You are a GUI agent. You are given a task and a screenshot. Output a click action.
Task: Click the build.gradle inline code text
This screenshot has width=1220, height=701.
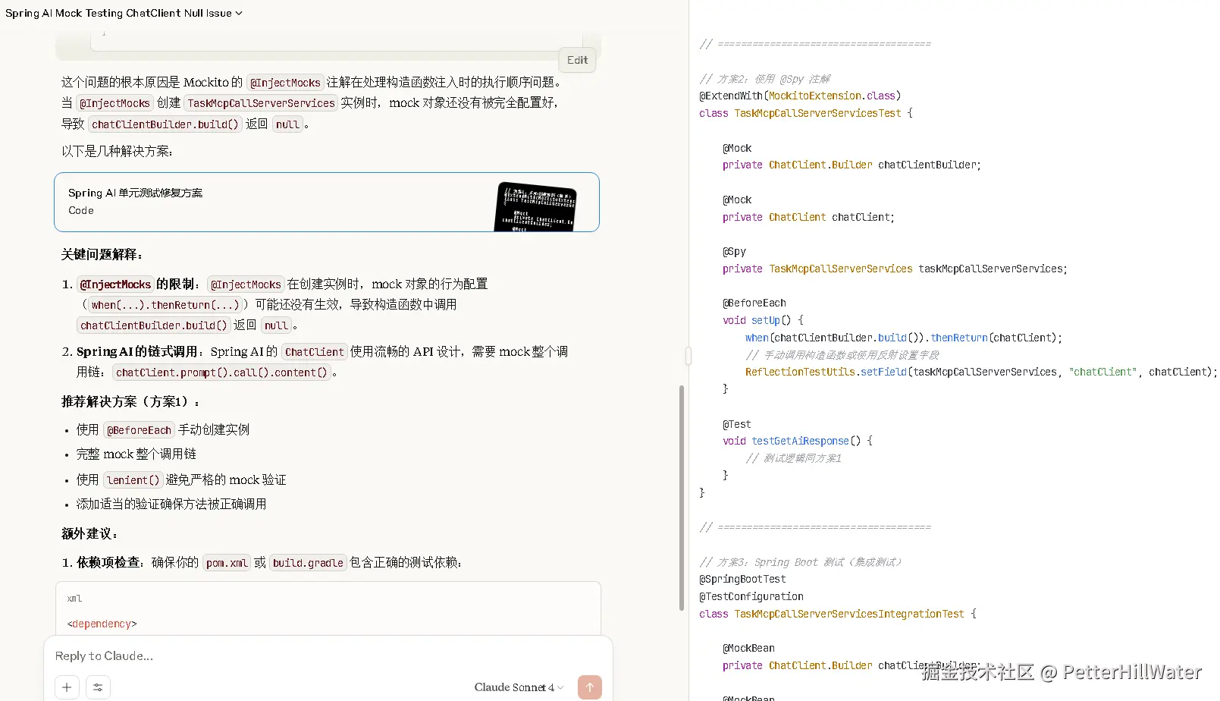click(x=308, y=563)
